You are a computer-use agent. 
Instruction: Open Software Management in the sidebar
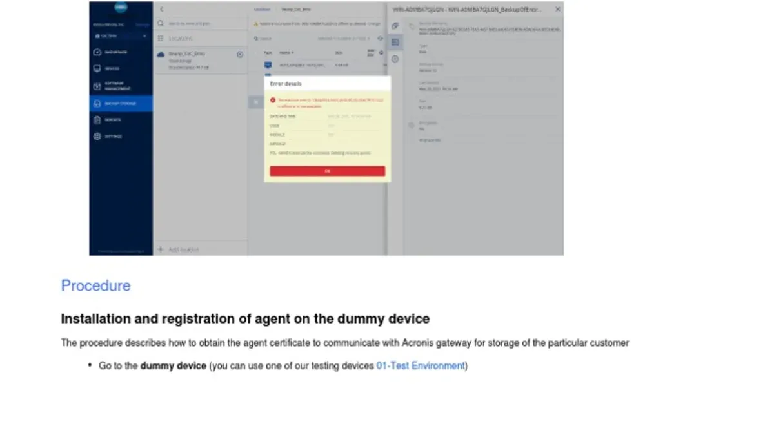tap(121, 86)
